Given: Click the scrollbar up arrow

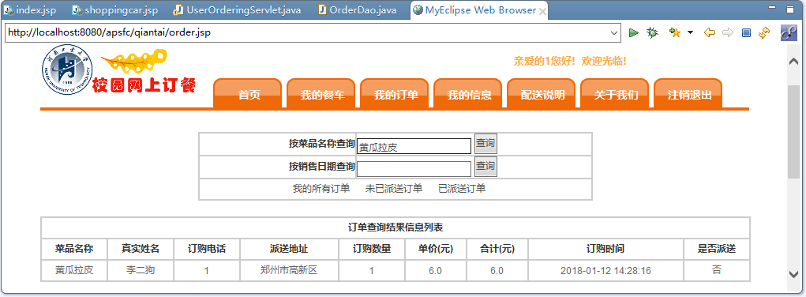Looking at the screenshot, I should pos(793,61).
